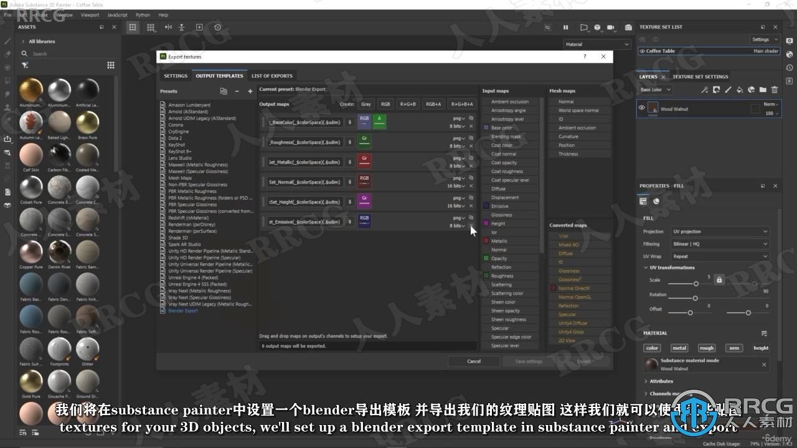Toggle visibility of Coffee Table texture set

(642, 51)
